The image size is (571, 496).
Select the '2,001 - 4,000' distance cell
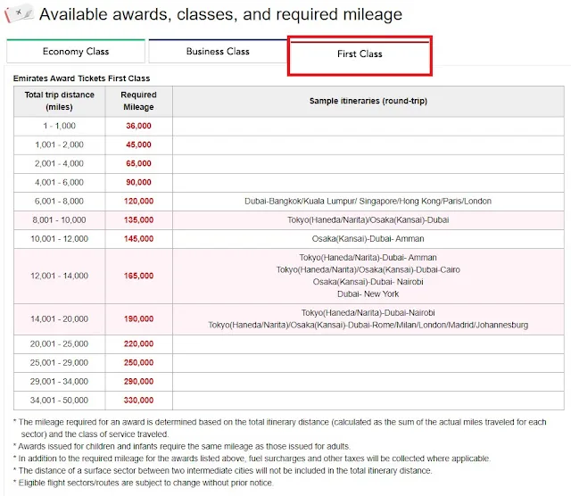pyautogui.click(x=60, y=163)
